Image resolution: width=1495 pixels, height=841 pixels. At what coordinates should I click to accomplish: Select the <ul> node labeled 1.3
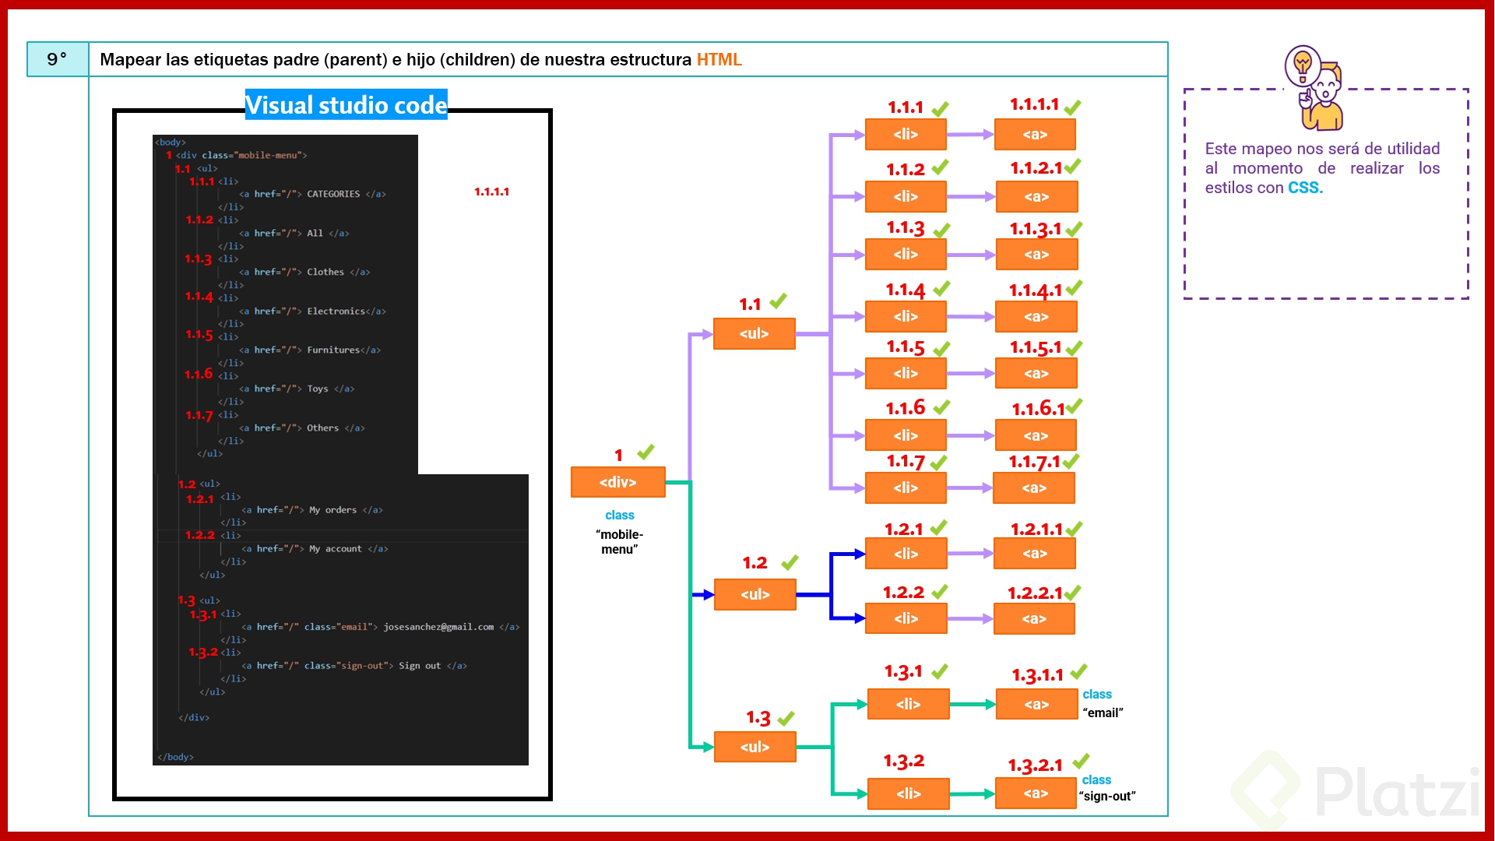click(x=754, y=746)
